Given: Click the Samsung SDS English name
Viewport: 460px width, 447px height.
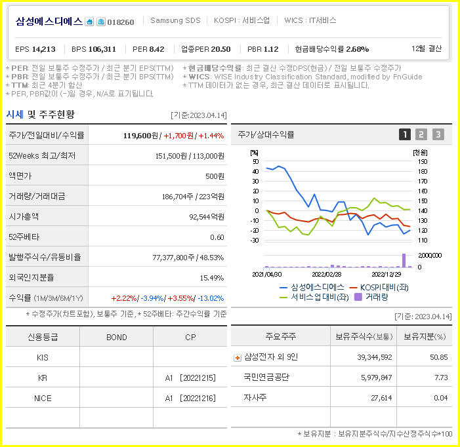Looking at the screenshot, I should pyautogui.click(x=175, y=20).
